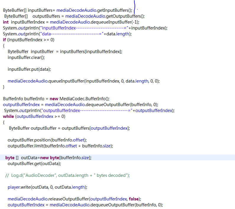The width and height of the screenshot is (235, 209).
Task: Click the opening brace after the while statement
Action: 4,122
